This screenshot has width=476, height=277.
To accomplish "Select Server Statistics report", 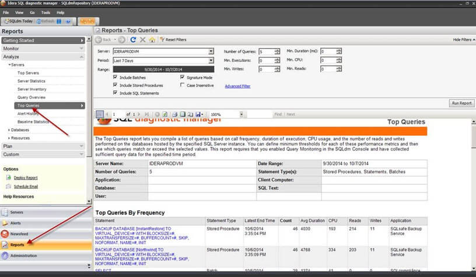I will point(32,81).
